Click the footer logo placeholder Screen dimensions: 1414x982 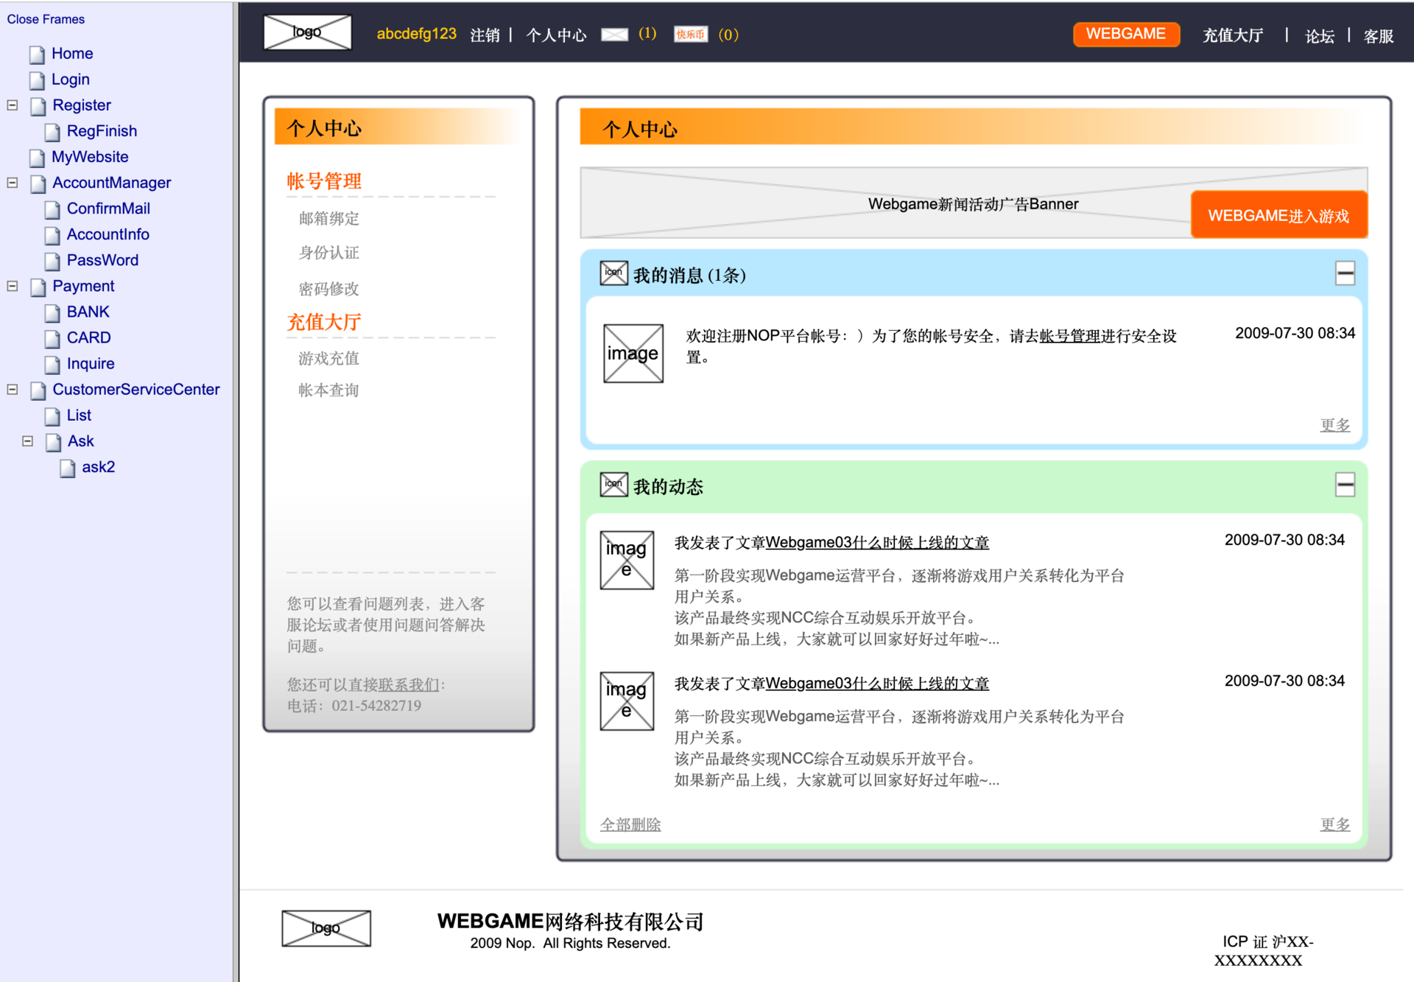pos(326,928)
